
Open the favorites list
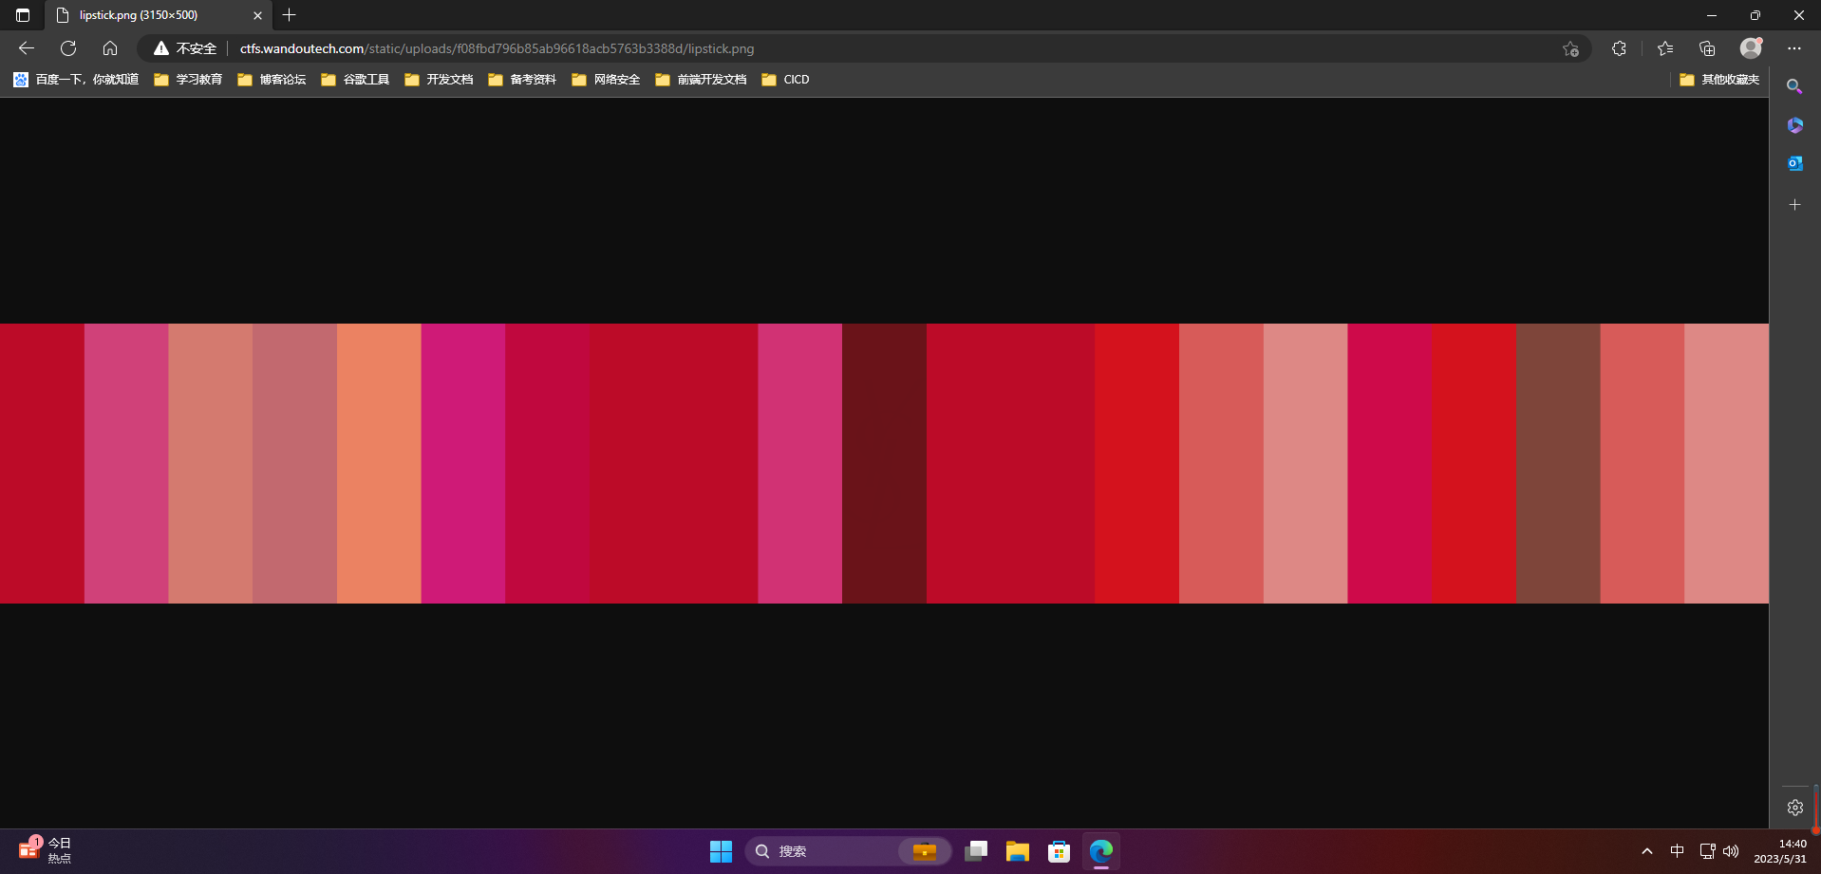[1665, 48]
